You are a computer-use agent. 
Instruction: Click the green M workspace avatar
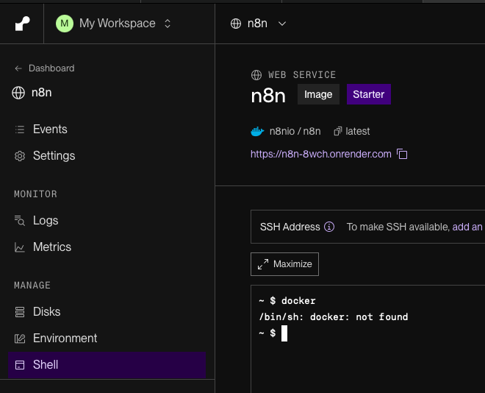click(65, 24)
